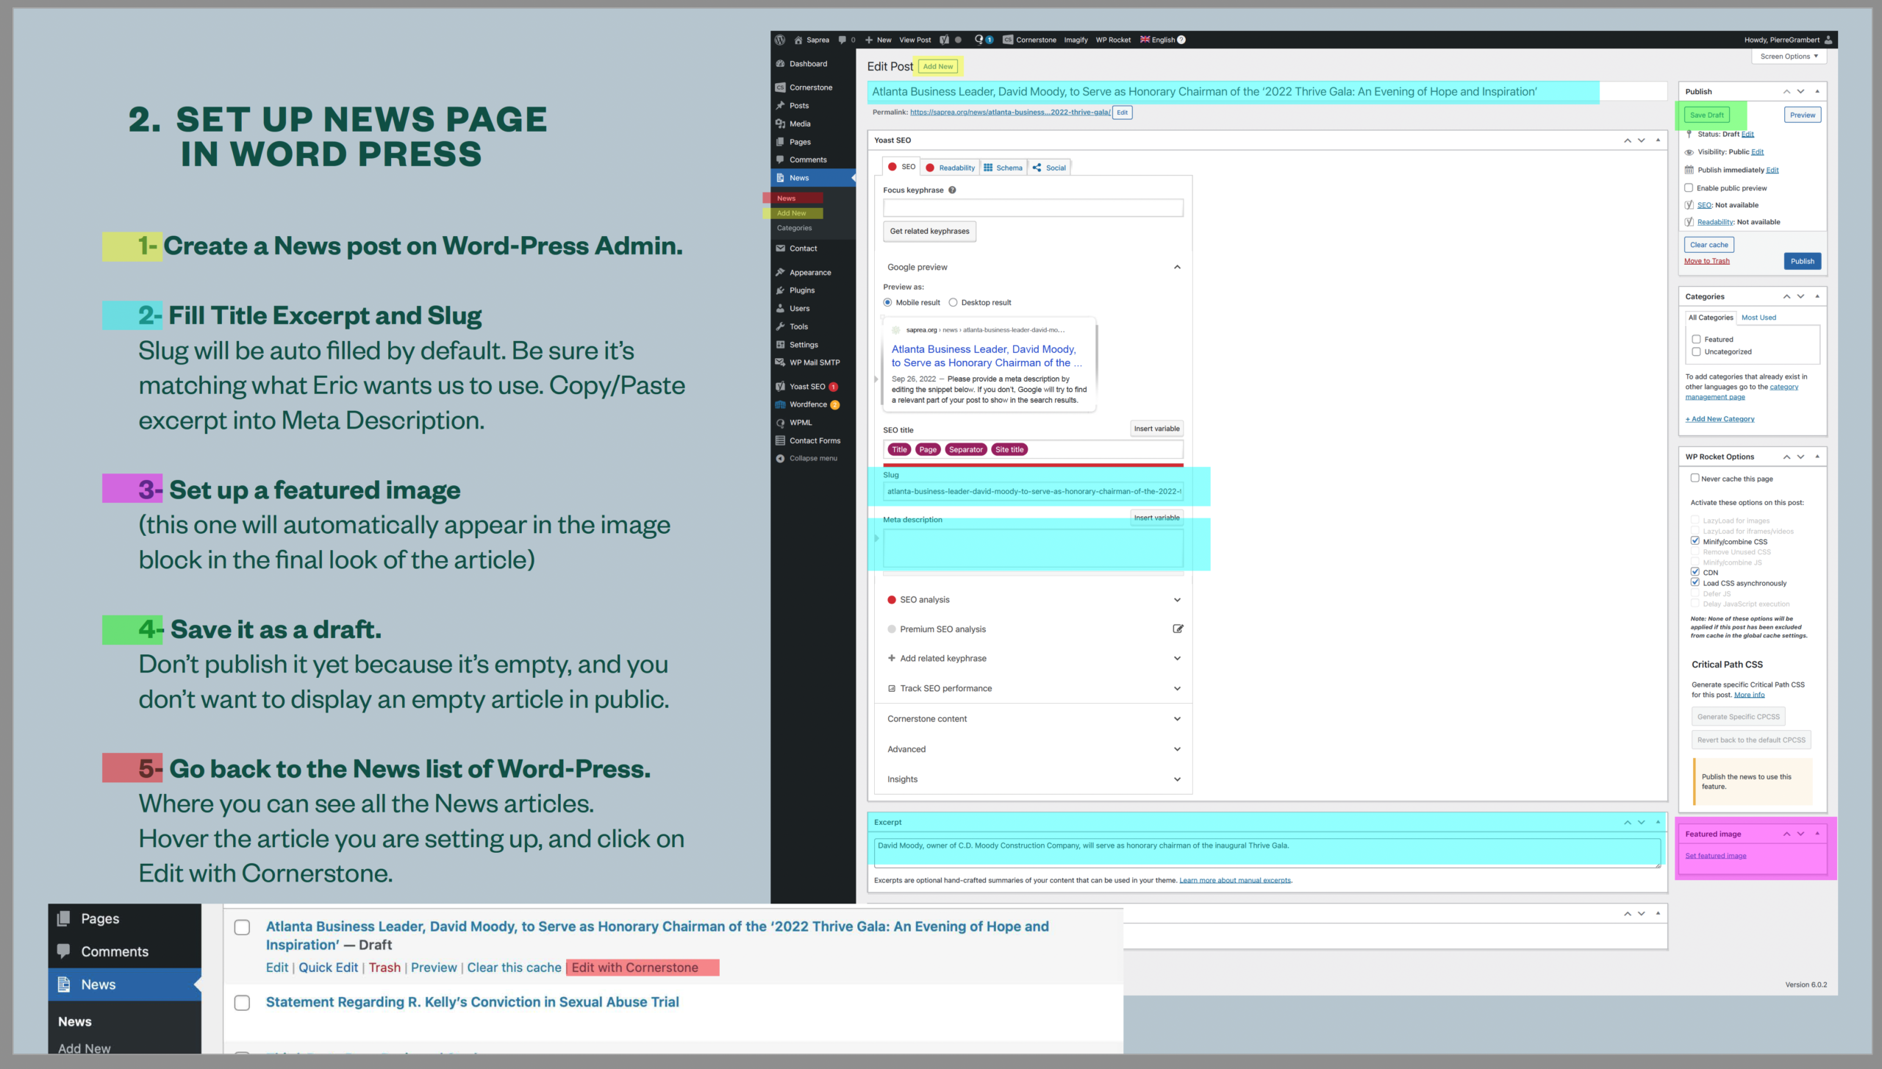Click the WP Mail SMTP icon
The width and height of the screenshot is (1882, 1069).
coord(780,362)
